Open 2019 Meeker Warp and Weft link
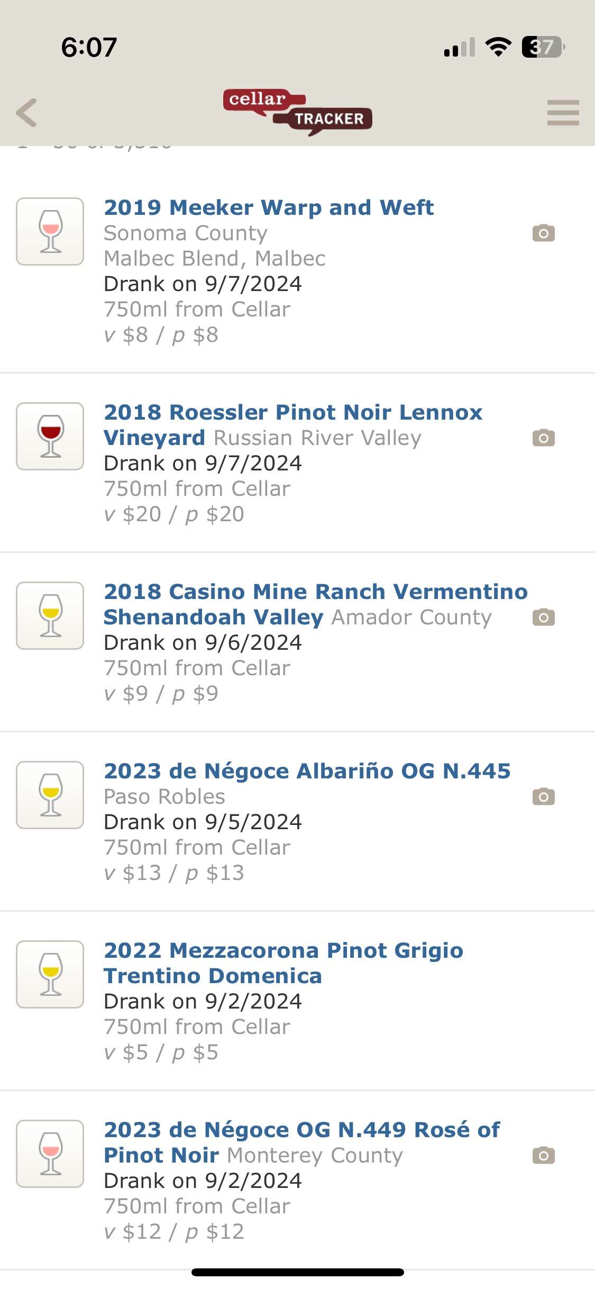Image resolution: width=595 pixels, height=1289 pixels. click(269, 207)
